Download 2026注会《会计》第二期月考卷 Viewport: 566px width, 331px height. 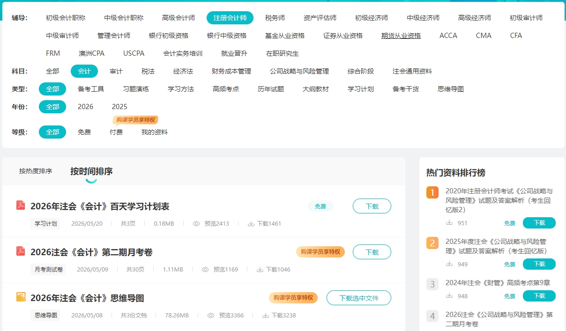[x=372, y=252]
